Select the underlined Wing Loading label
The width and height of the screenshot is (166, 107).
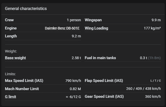point(96,28)
